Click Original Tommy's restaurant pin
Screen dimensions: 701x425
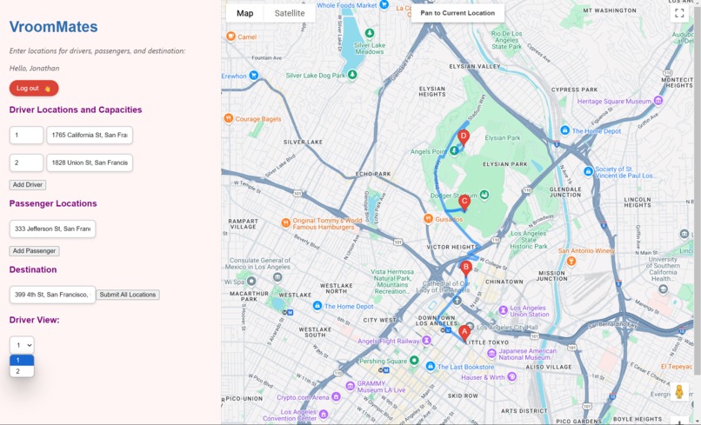pos(285,223)
